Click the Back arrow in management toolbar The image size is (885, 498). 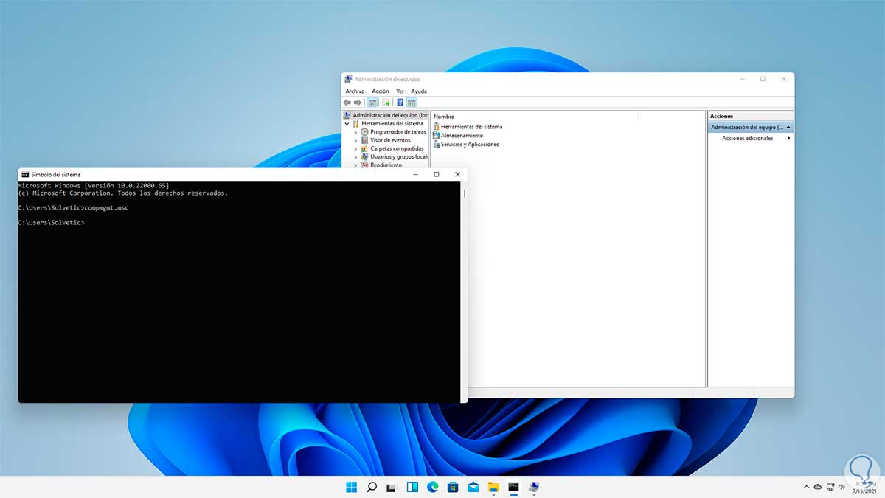347,103
